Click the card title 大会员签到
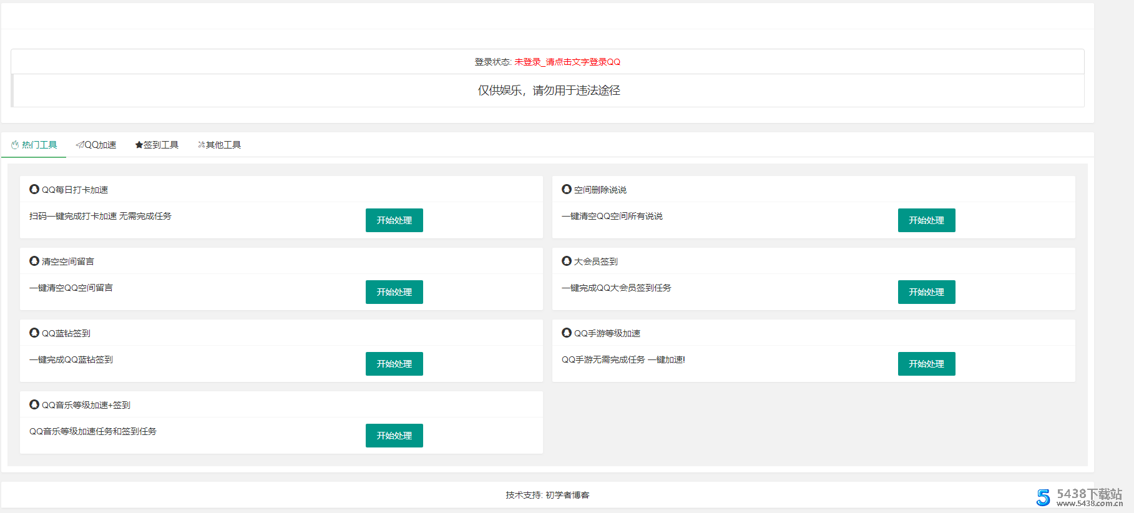Screen dimensions: 1134x513 coord(596,261)
